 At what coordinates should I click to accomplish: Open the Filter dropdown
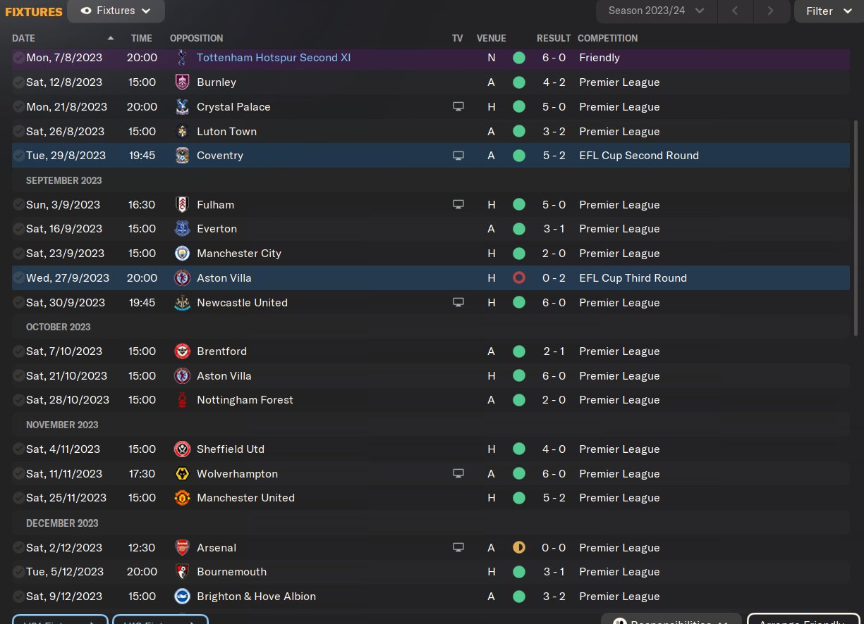tap(828, 11)
